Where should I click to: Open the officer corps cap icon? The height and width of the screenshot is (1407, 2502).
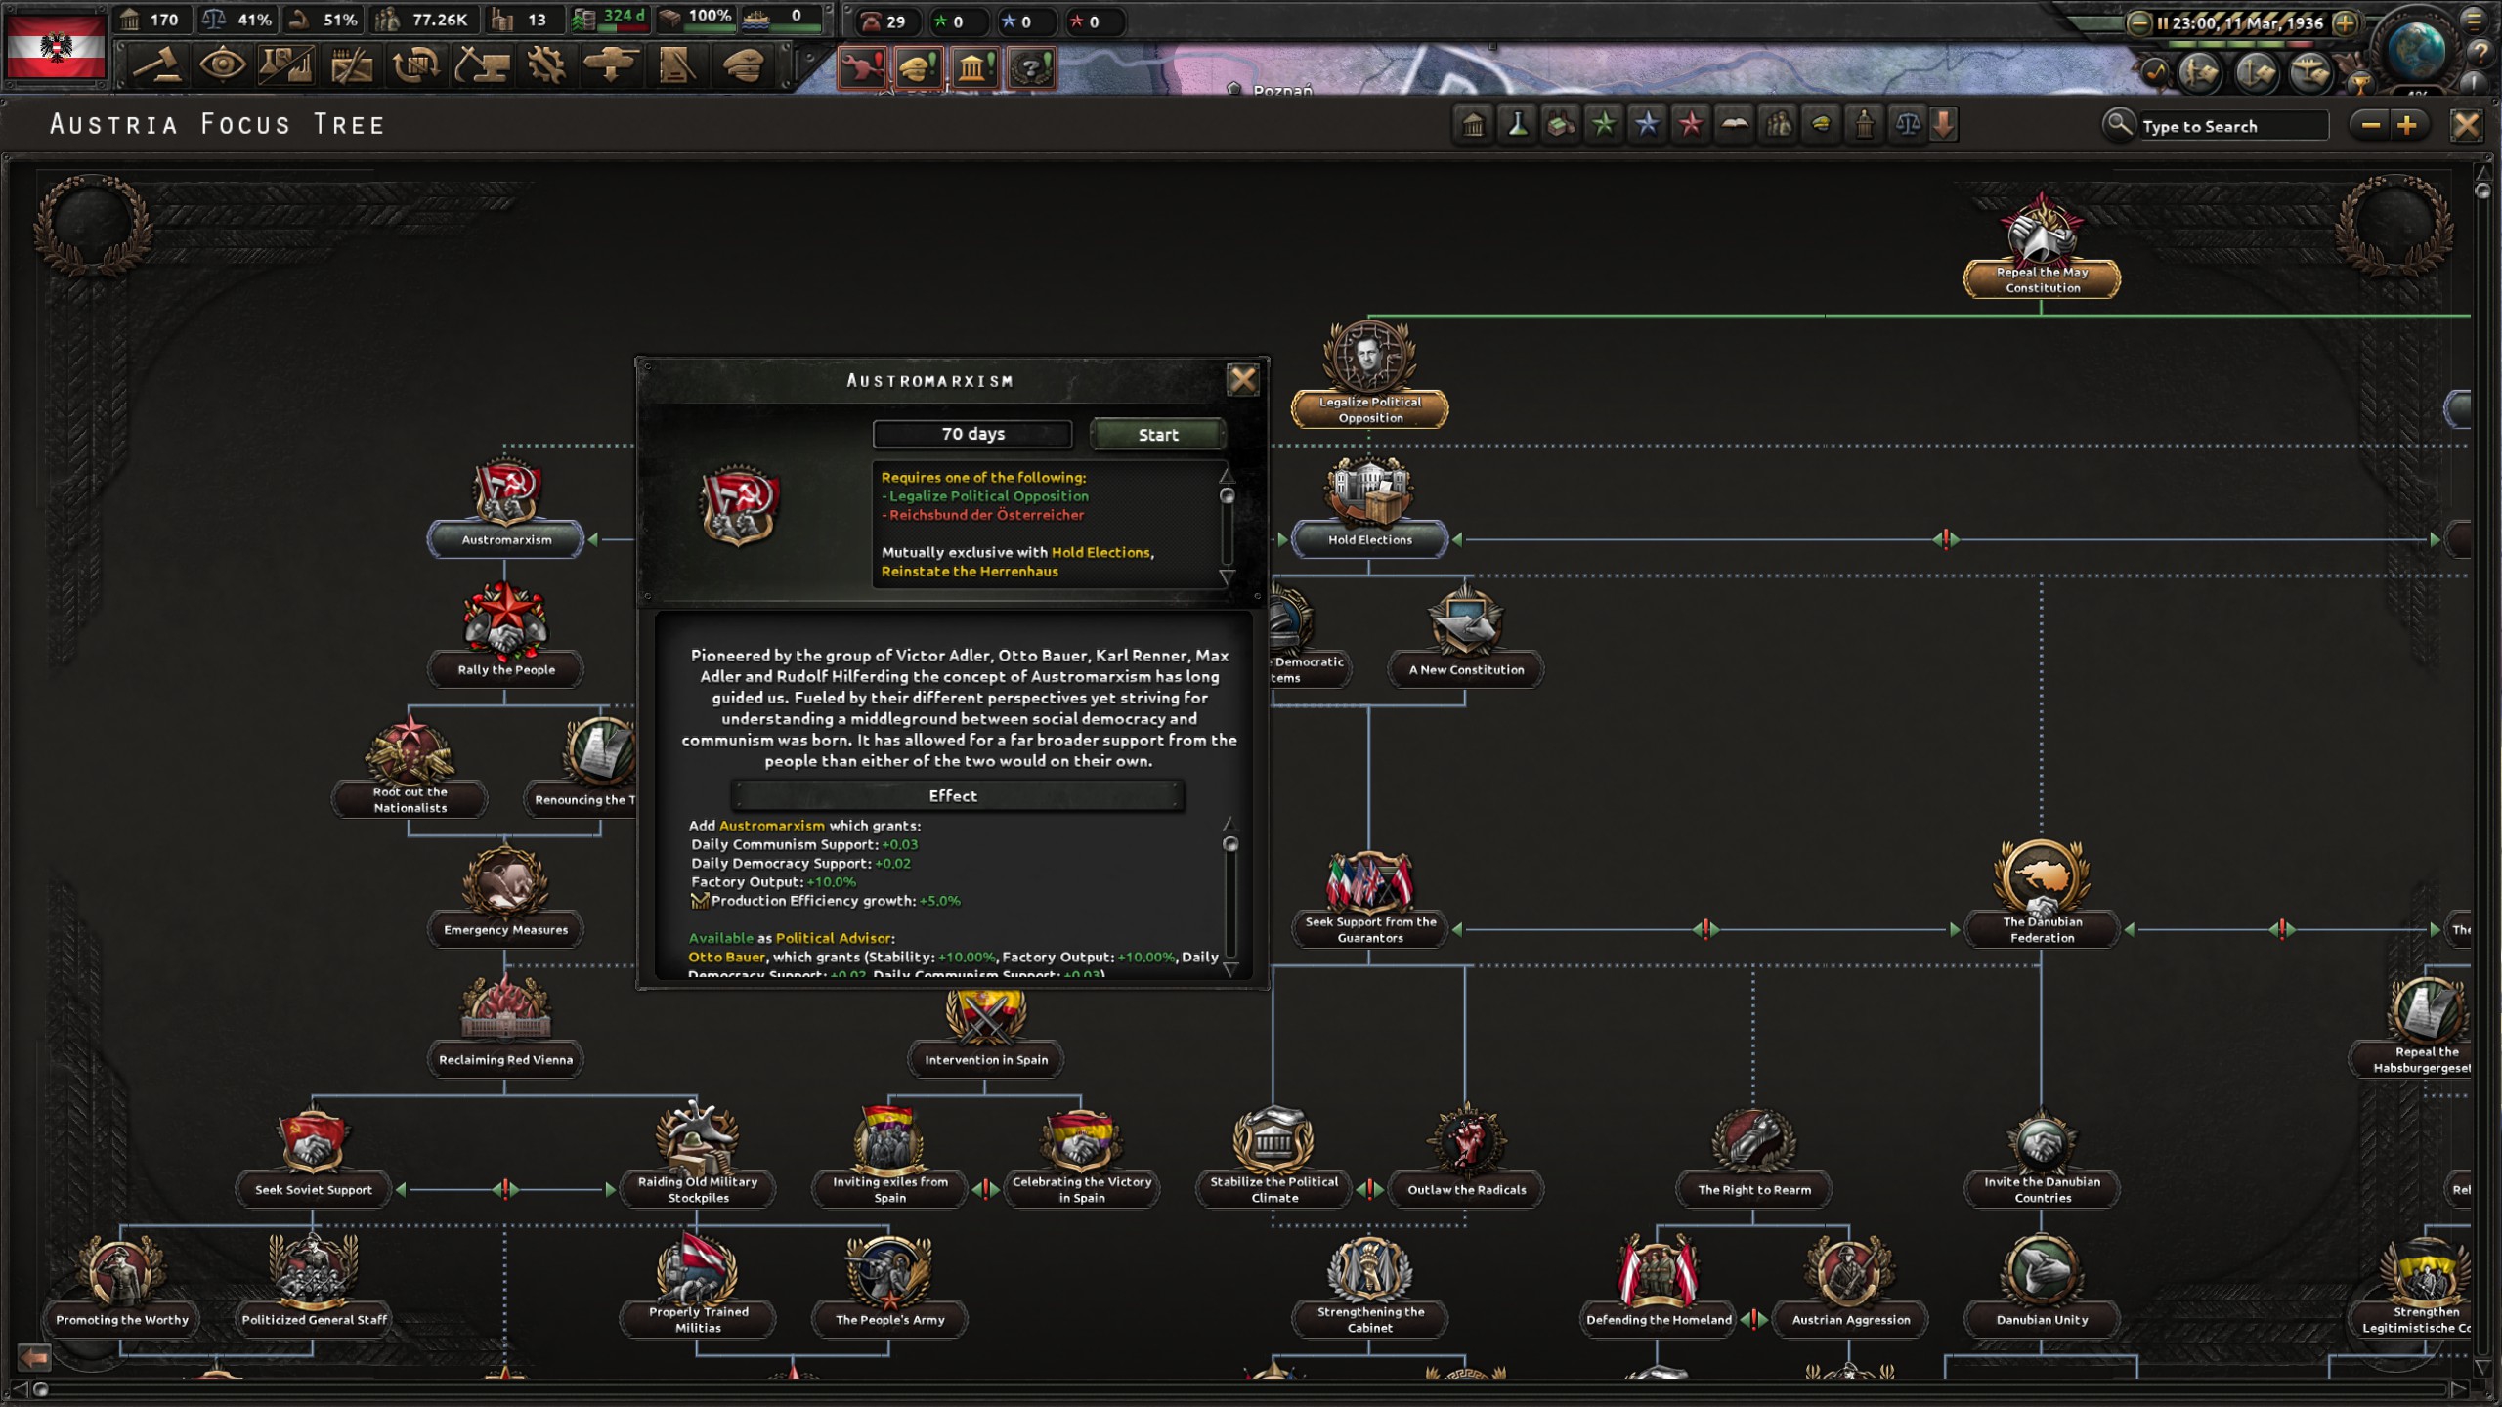coord(742,66)
